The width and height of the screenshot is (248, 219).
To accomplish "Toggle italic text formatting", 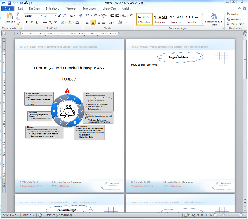I will [x=32, y=22].
